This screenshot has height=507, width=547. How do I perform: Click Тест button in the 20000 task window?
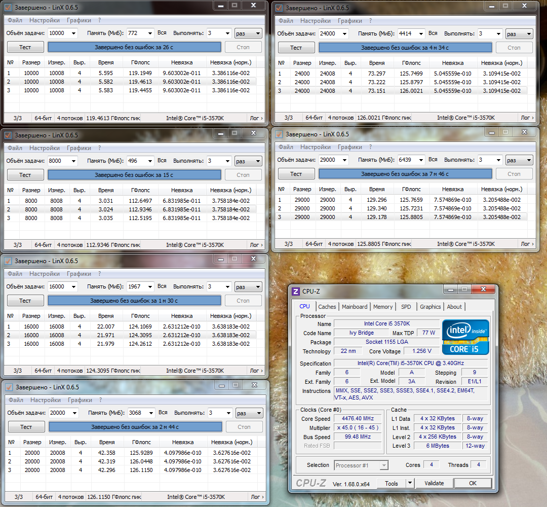[x=26, y=427]
